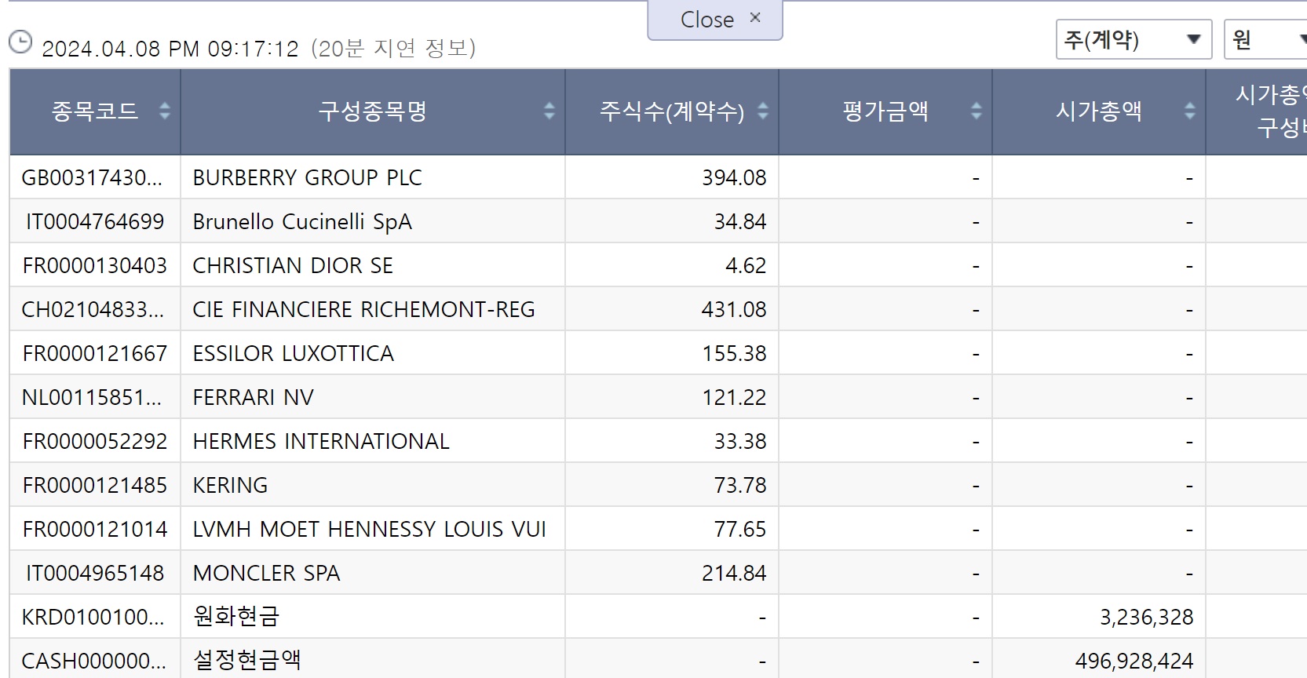The image size is (1307, 678).
Task: Select the CHRISTIAN DIOR SE row name
Action: pyautogui.click(x=293, y=265)
